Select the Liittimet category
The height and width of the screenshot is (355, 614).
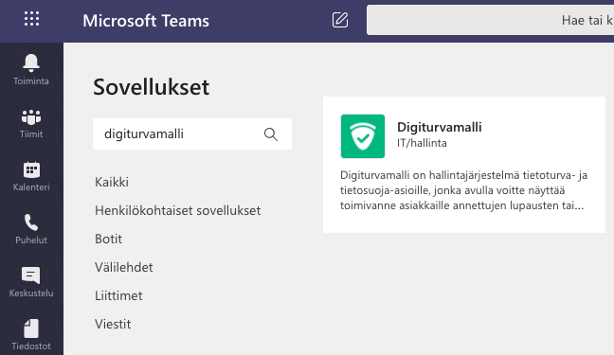click(x=118, y=296)
